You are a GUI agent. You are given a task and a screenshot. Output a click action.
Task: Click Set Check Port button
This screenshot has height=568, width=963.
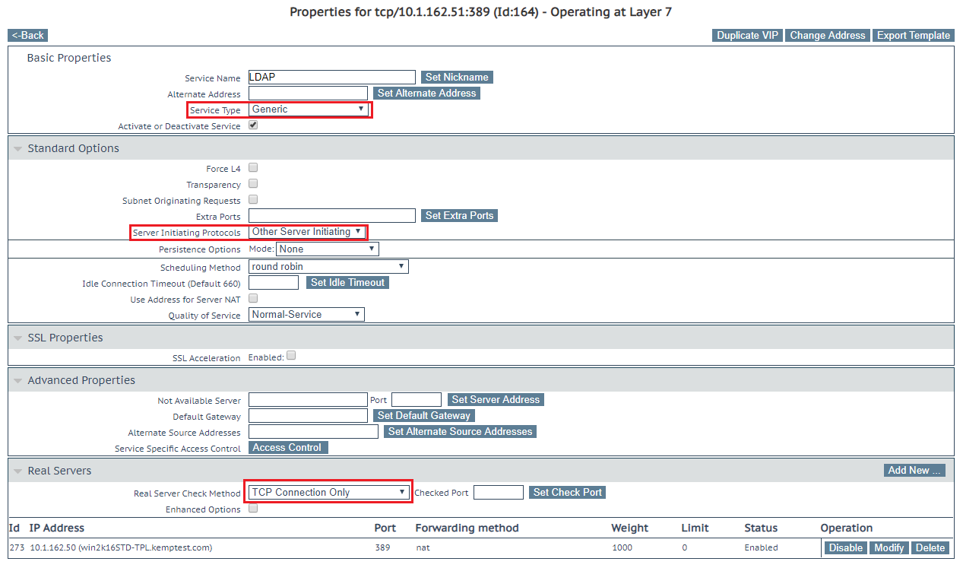tap(567, 493)
